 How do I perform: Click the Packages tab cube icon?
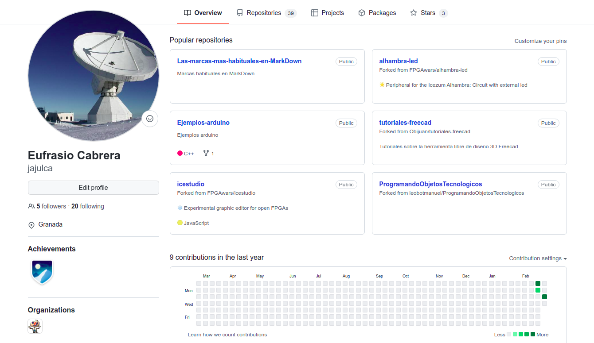(x=362, y=13)
